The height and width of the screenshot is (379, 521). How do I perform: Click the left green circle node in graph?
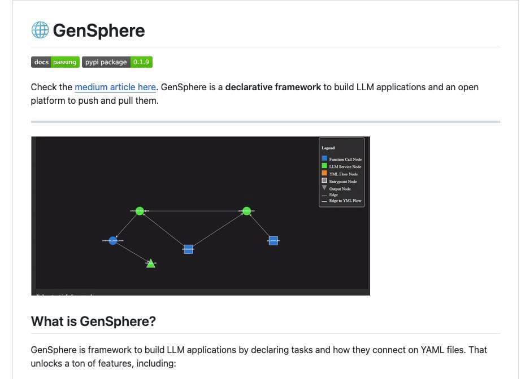[x=140, y=210]
